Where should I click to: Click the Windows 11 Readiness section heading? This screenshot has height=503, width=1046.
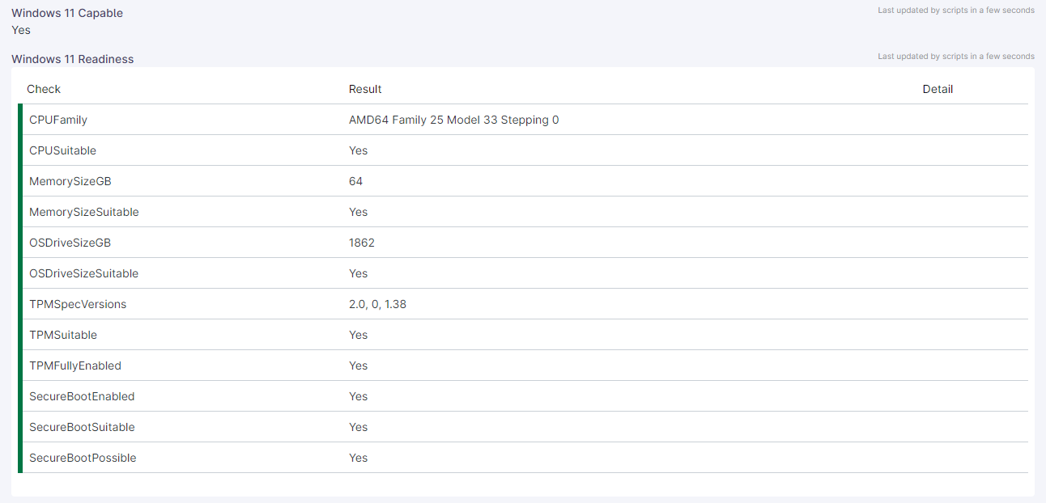coord(73,59)
